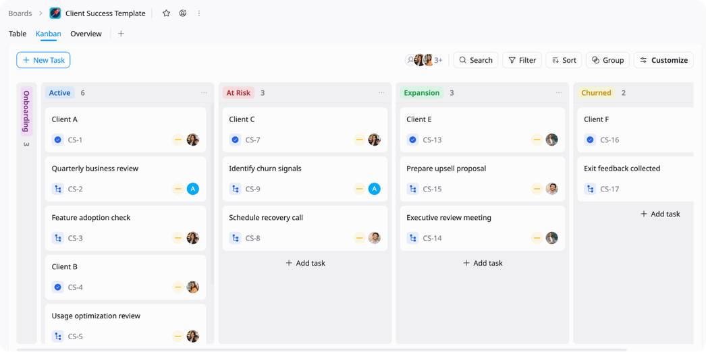Click the subtask icon on CS-14
The width and height of the screenshot is (706, 352).
412,238
